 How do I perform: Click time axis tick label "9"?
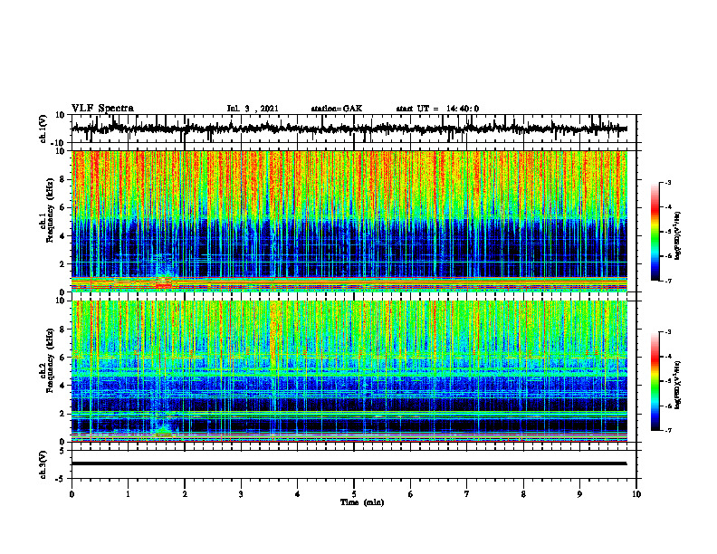click(579, 494)
